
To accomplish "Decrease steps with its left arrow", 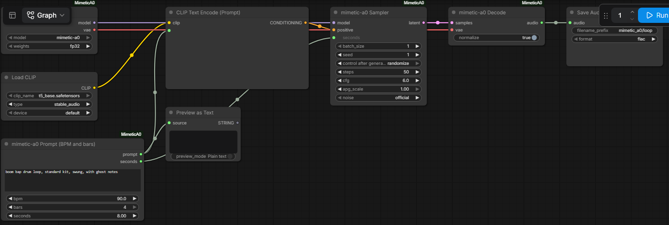I will [x=340, y=72].
